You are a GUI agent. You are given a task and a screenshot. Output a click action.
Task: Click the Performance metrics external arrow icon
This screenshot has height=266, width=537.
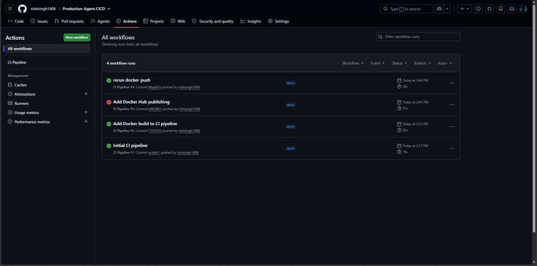86,122
